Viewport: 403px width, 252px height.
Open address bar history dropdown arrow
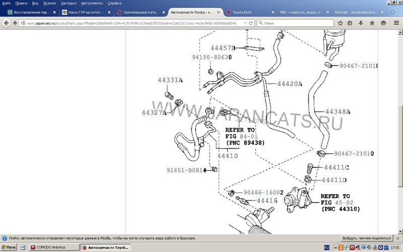246,23
